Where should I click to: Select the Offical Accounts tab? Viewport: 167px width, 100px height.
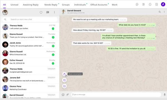(99, 5)
